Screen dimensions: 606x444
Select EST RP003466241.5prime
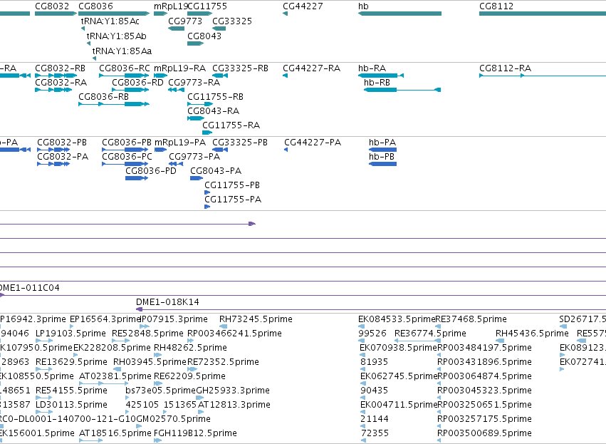tap(192, 341)
